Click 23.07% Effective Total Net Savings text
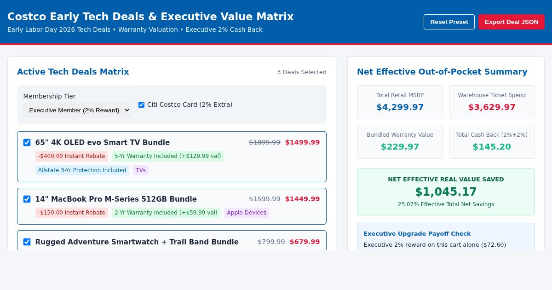 (x=446, y=204)
